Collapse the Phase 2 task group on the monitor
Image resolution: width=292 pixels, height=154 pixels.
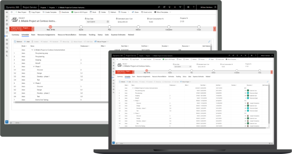(x=33, y=83)
